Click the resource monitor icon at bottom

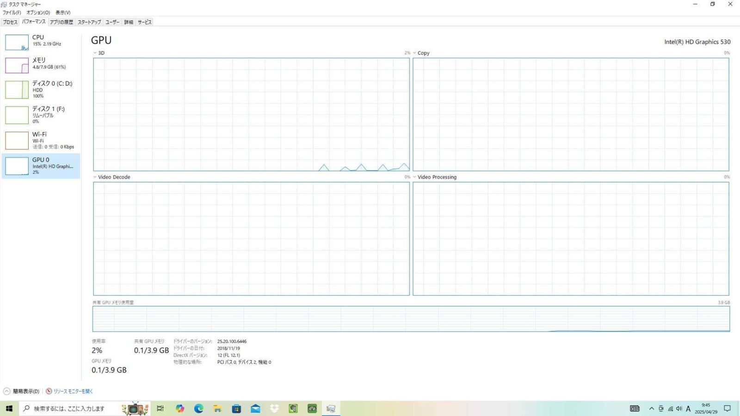click(x=49, y=391)
